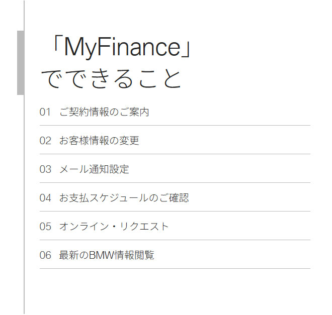The height and width of the screenshot is (315, 332).
Task: Tap the 05 list number
Action: [45, 227]
